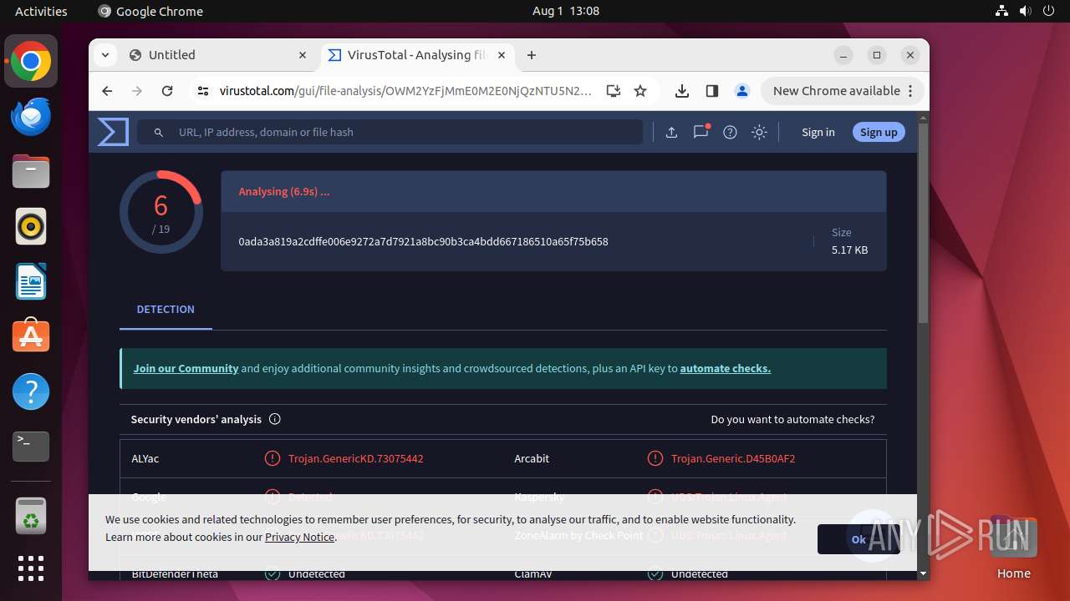Click the VirusTotal logo
Image resolution: width=1070 pixels, height=601 pixels.
coord(113,132)
